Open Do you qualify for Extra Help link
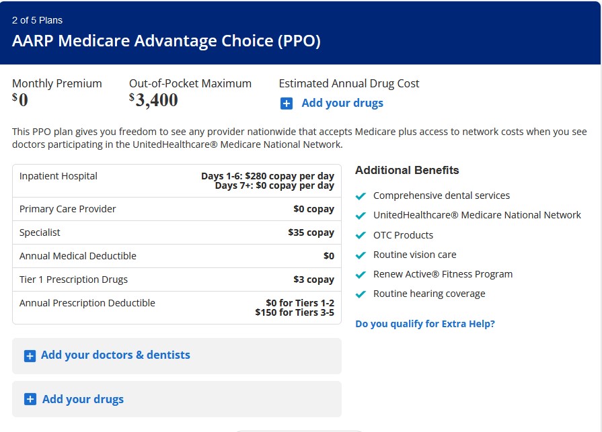Viewport: 602px width, 432px height. click(x=425, y=324)
